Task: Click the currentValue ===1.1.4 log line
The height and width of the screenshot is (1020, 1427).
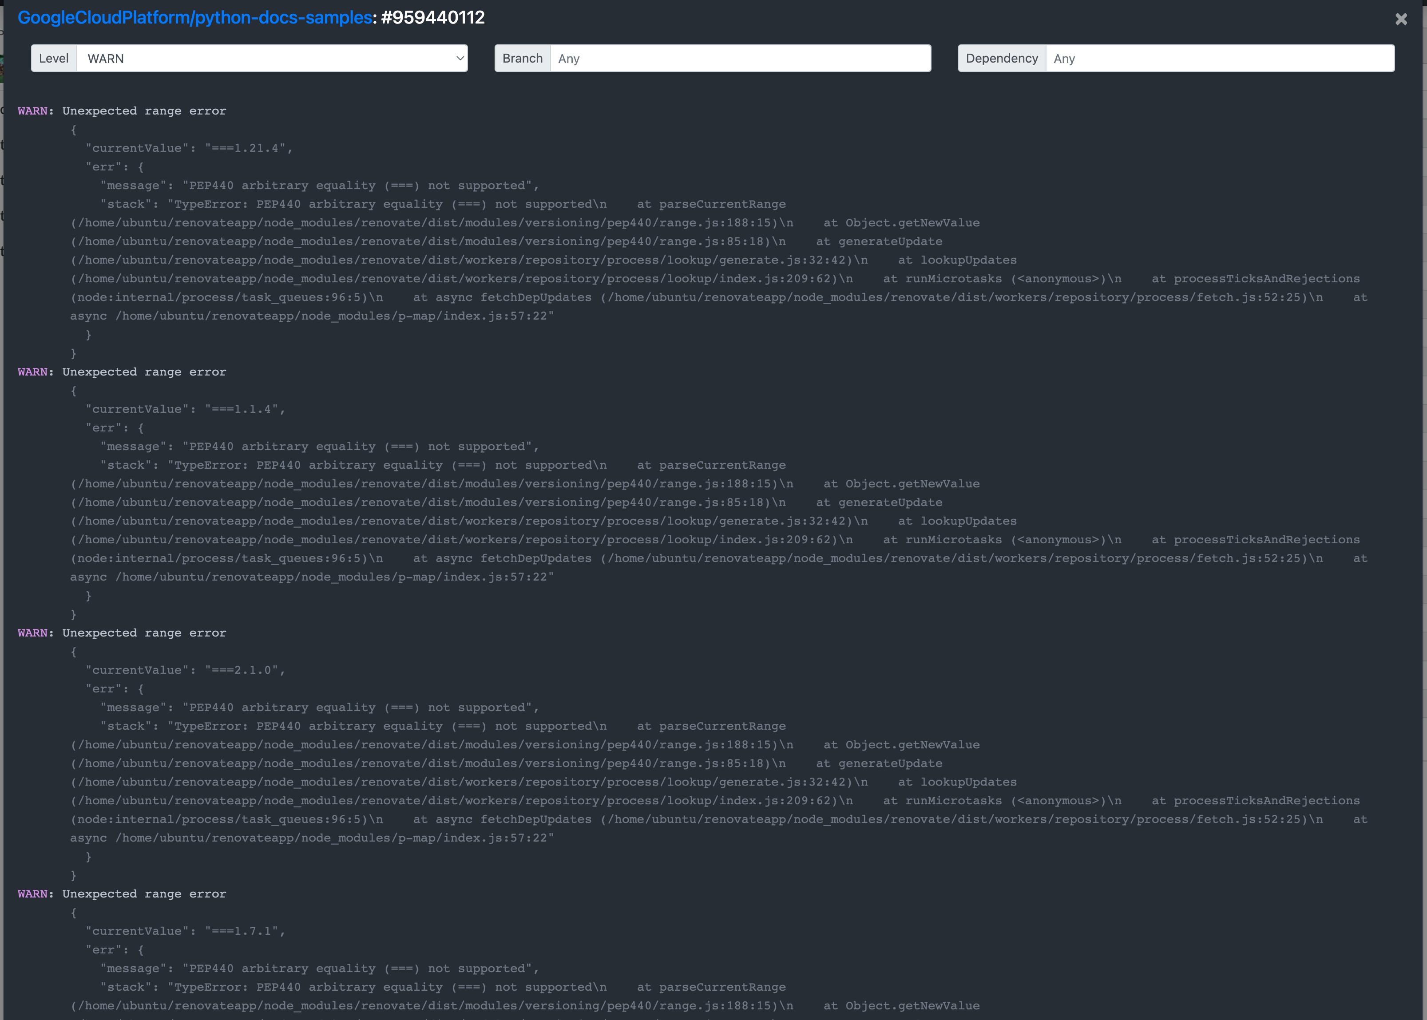Action: click(185, 410)
